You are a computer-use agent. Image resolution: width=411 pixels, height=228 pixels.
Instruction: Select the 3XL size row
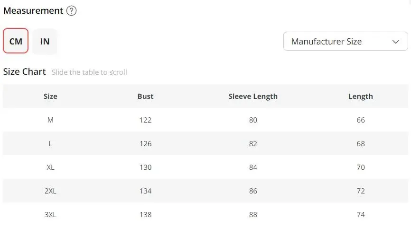[50, 214]
